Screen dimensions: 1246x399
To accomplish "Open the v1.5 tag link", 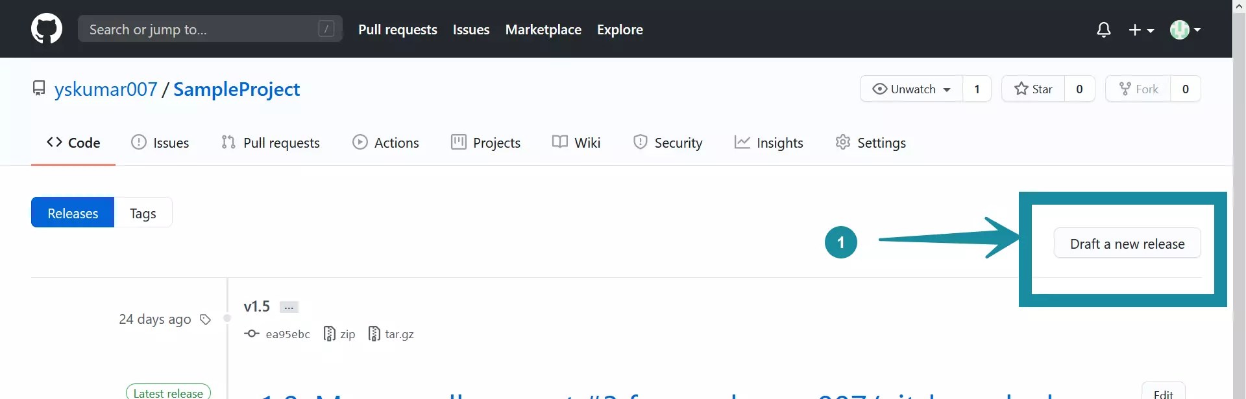I will point(257,306).
